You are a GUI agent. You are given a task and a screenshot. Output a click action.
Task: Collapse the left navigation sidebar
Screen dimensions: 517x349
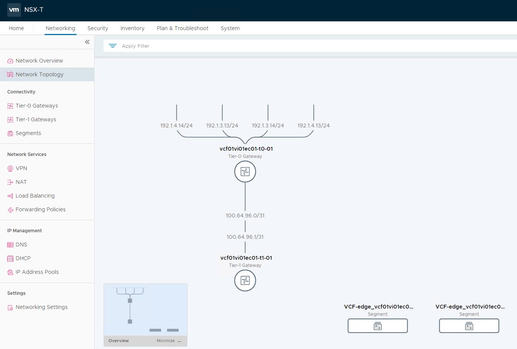coord(87,42)
